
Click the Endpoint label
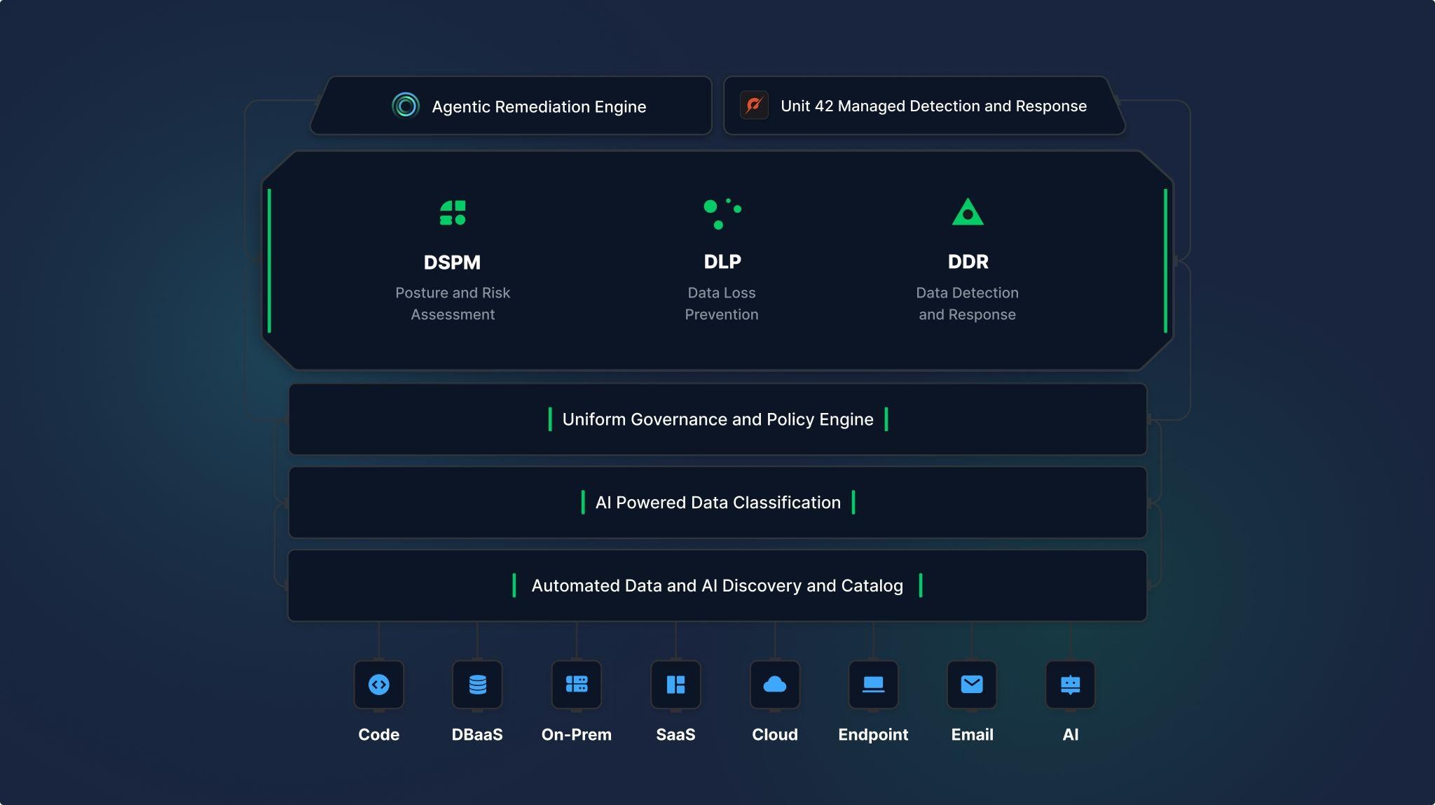(873, 734)
